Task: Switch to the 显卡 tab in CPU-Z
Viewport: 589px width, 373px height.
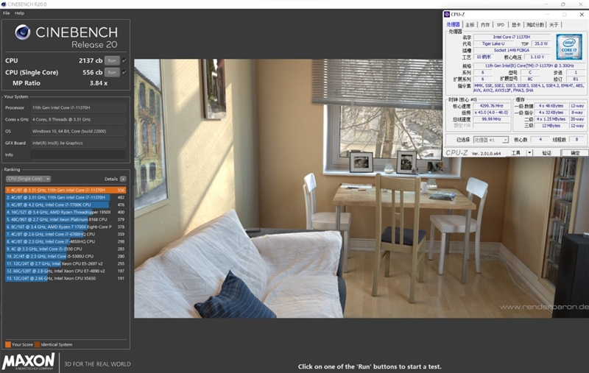Action: (x=516, y=25)
